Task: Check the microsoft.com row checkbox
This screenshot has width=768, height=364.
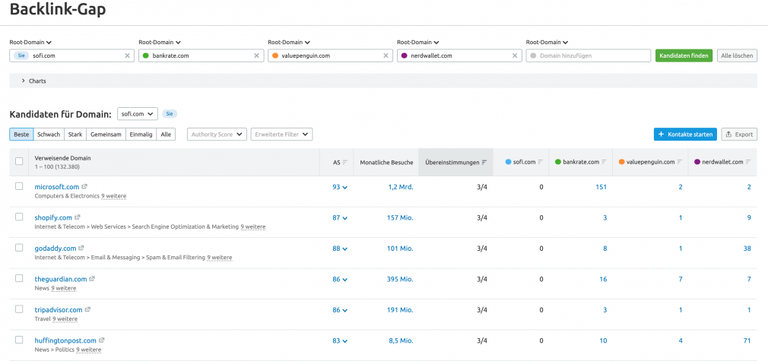Action: 19,186
